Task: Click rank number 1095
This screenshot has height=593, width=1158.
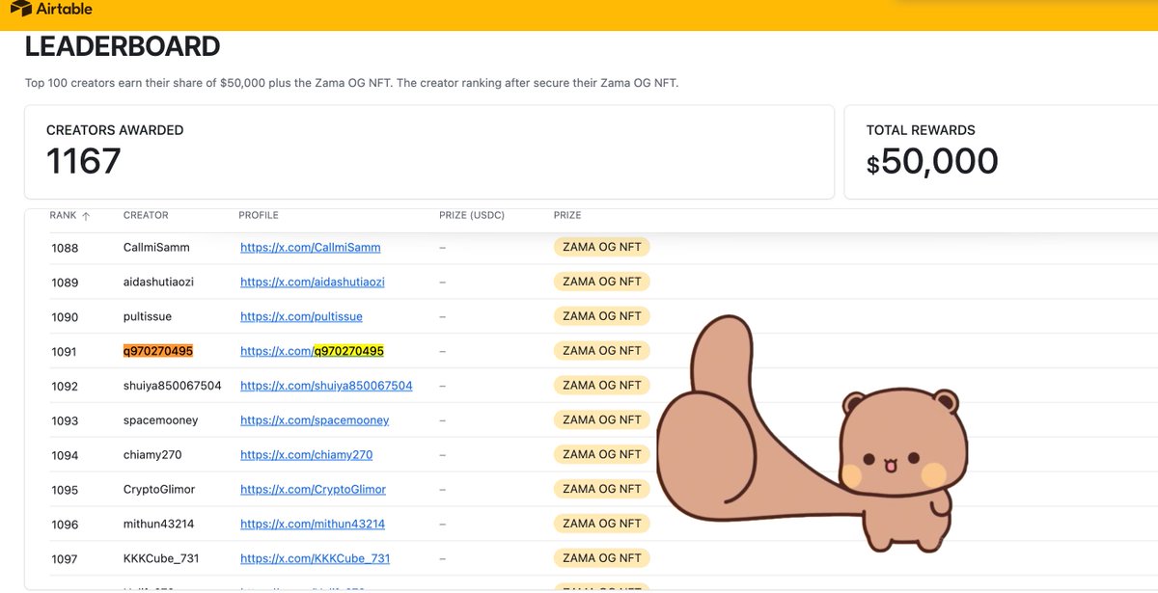Action: click(65, 490)
